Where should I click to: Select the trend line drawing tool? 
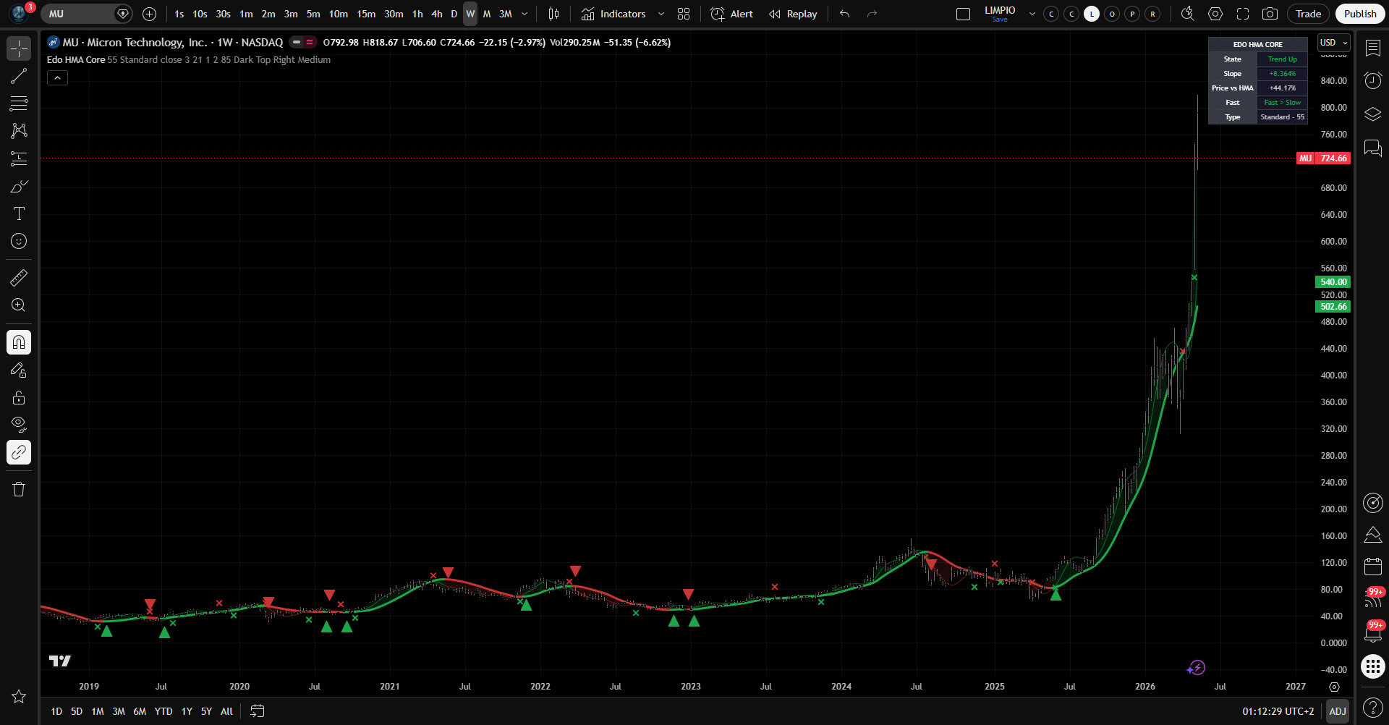coord(19,76)
